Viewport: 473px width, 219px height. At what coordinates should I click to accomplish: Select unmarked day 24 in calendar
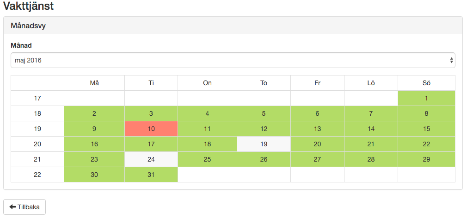tap(151, 159)
